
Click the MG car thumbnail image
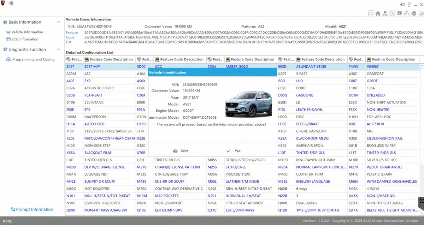click(x=249, y=104)
